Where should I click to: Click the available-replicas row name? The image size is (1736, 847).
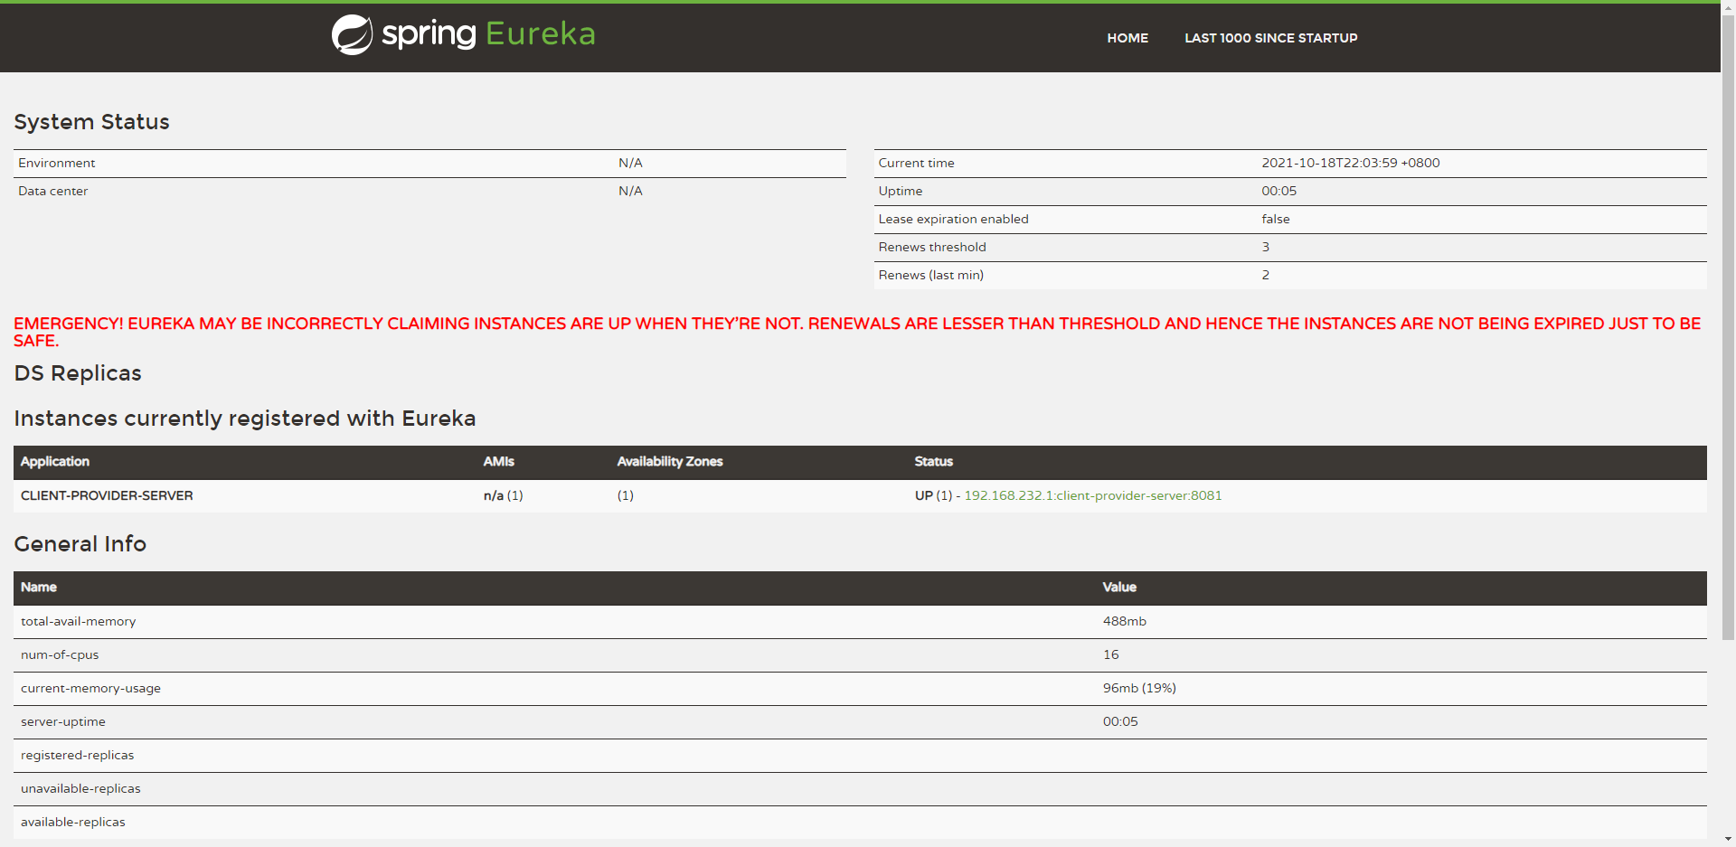point(72,822)
